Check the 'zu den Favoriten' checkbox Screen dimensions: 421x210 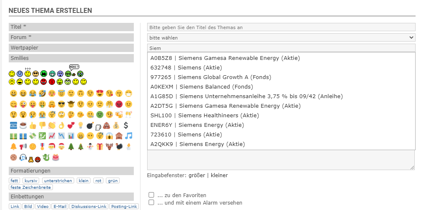[x=151, y=195]
